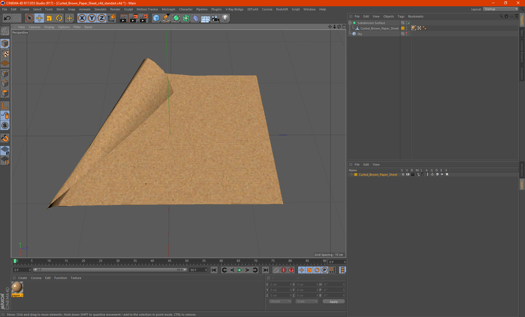The width and height of the screenshot is (525, 317).
Task: Click Render View clapboard icon
Action: coord(124,18)
